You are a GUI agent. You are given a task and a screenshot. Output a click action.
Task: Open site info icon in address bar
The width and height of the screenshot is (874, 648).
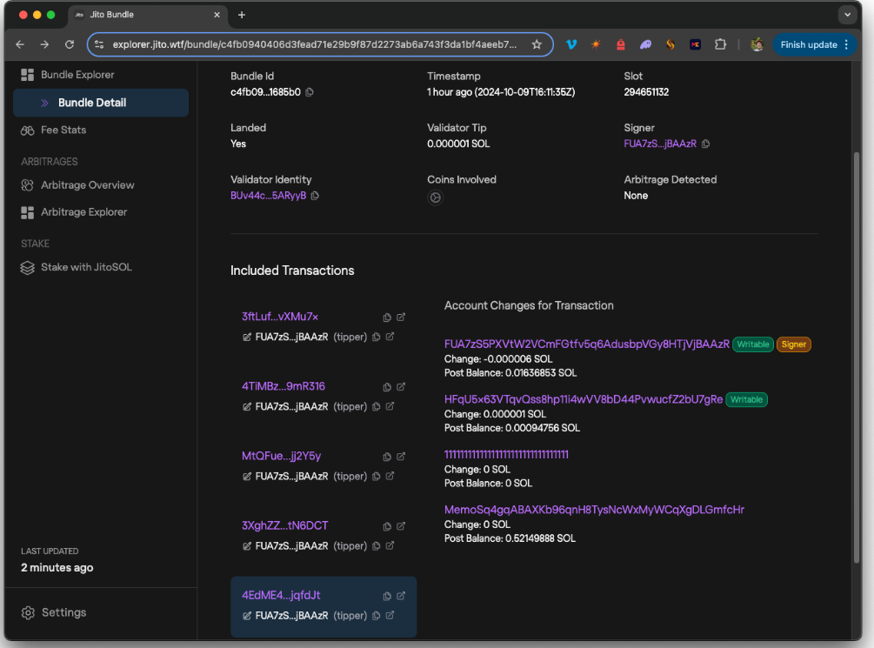(99, 44)
